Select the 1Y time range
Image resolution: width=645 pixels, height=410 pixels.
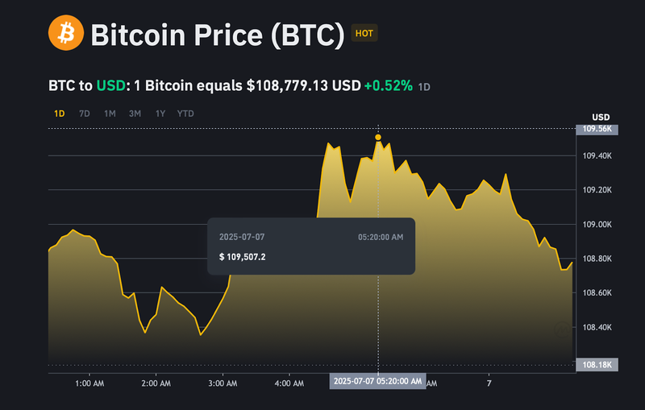tap(160, 114)
